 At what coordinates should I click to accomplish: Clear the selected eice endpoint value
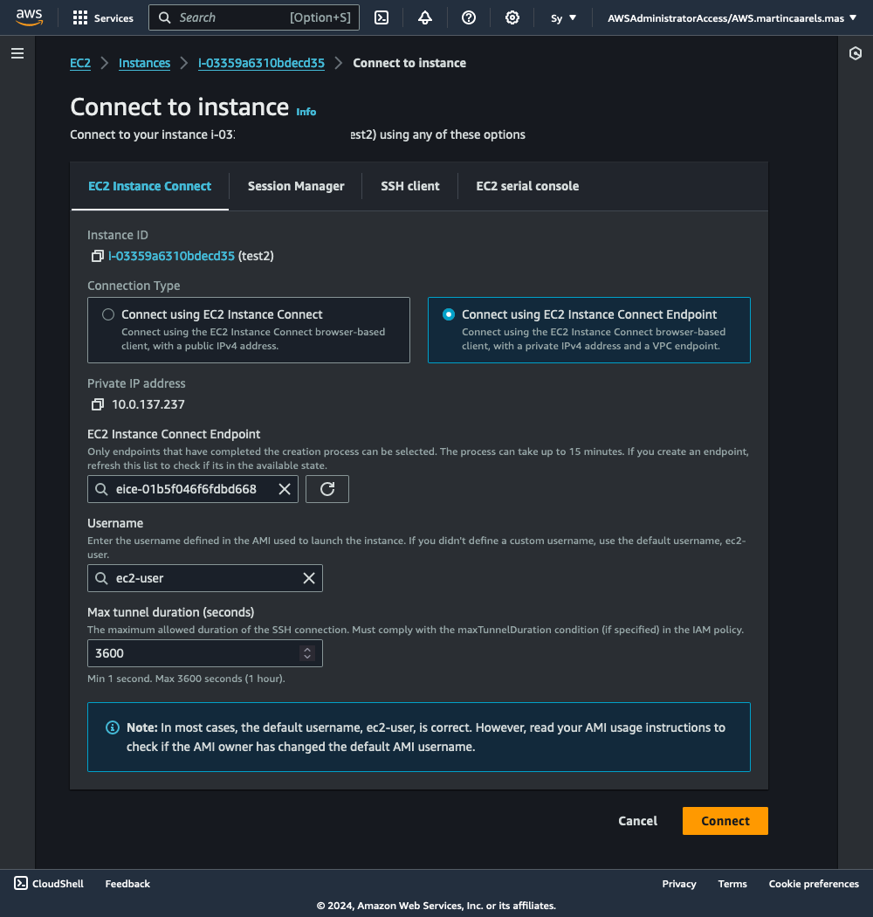click(x=285, y=489)
